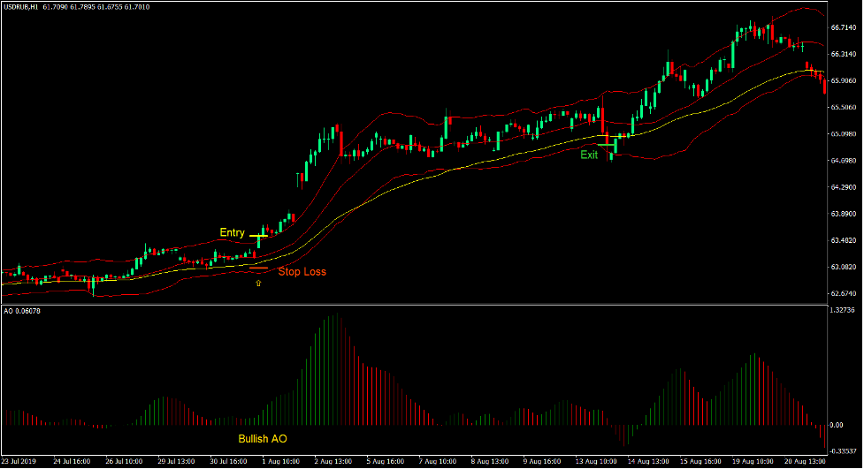The width and height of the screenshot is (864, 469).
Task: Select the green Exit text label
Action: coord(589,155)
